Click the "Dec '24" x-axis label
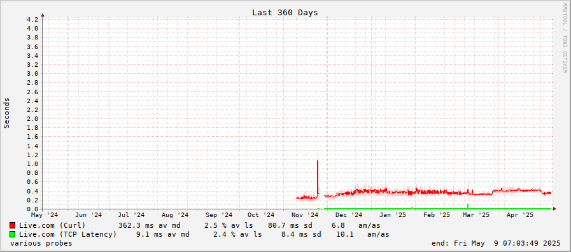The height and width of the screenshot is (252, 571). coord(349,215)
